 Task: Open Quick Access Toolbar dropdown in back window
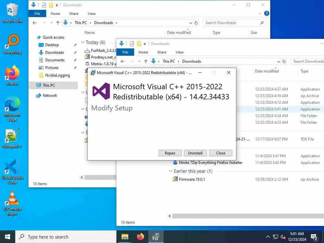(x=57, y=5)
